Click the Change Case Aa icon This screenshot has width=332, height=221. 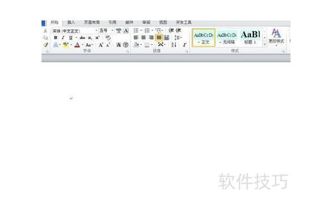[x=89, y=45]
